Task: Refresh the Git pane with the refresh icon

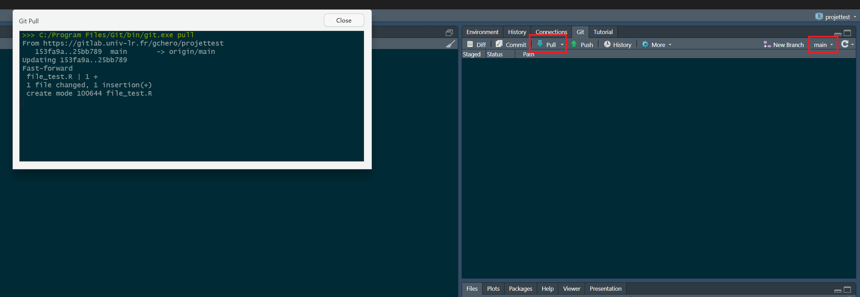Action: click(845, 44)
